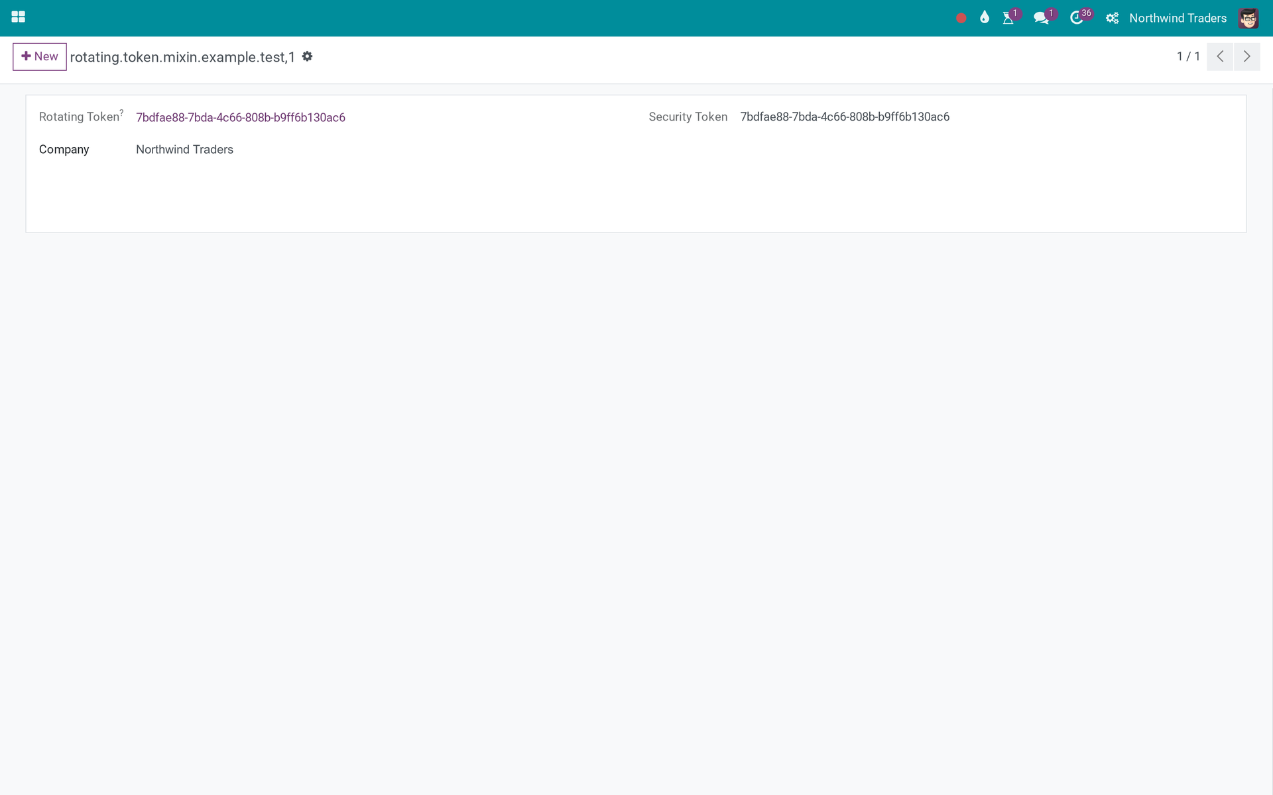Image resolution: width=1273 pixels, height=795 pixels.
Task: Click the red recording dot icon
Action: tap(961, 19)
